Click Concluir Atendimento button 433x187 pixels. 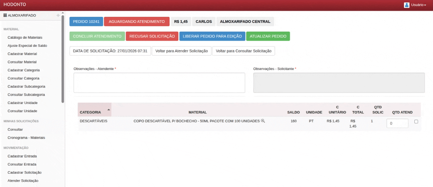pos(97,36)
